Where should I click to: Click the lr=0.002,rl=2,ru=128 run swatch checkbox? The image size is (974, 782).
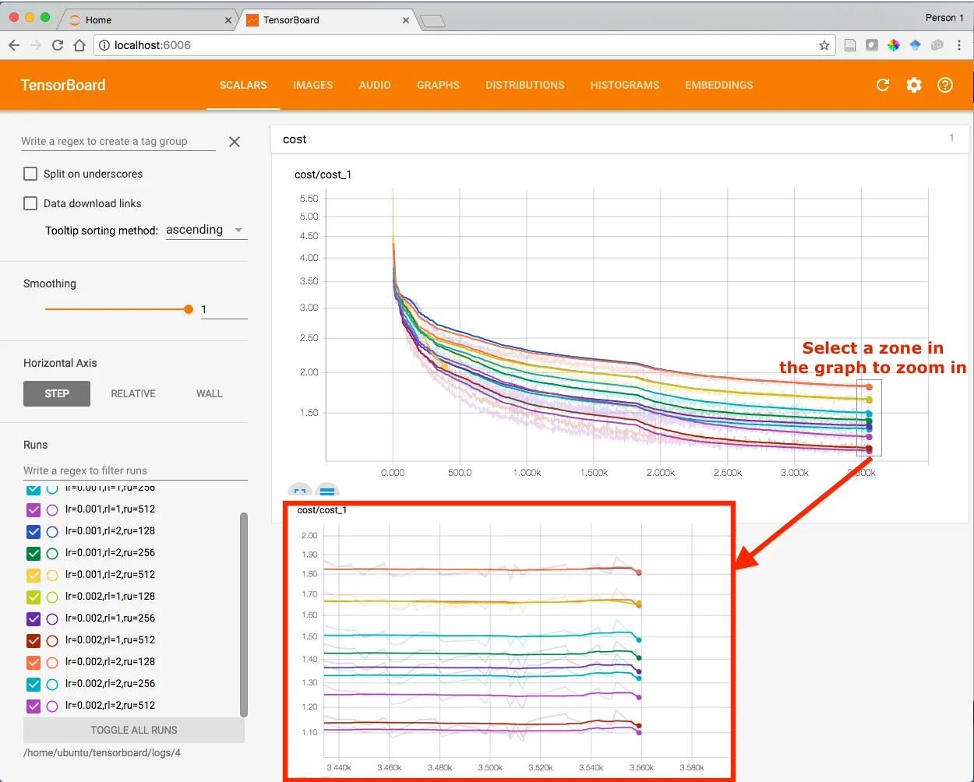pyautogui.click(x=34, y=662)
